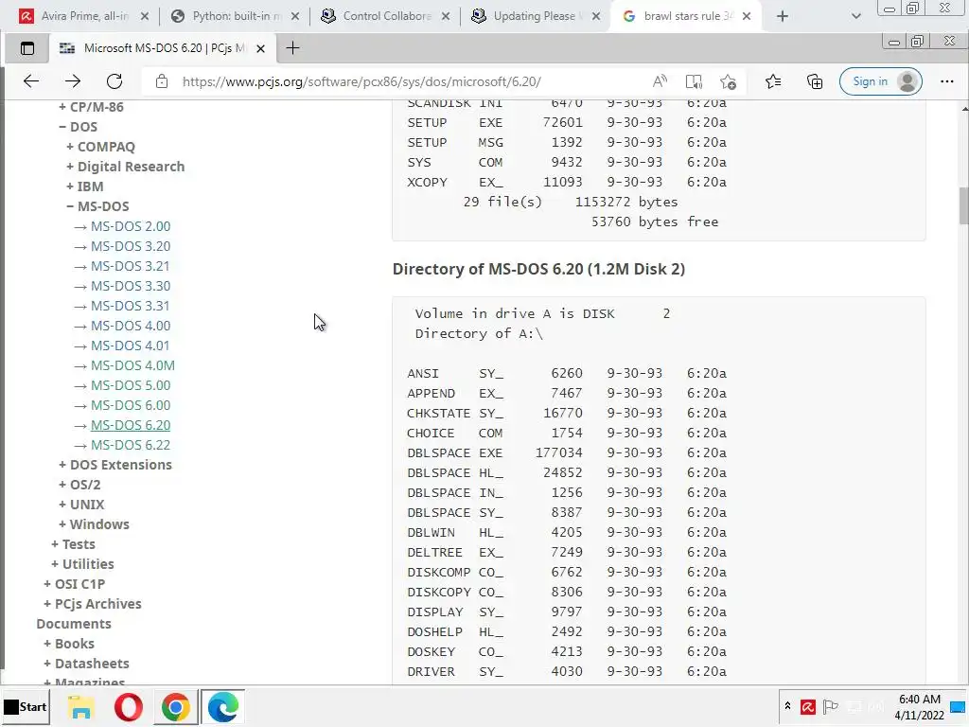Go back to the previous page in Edge

tap(31, 81)
